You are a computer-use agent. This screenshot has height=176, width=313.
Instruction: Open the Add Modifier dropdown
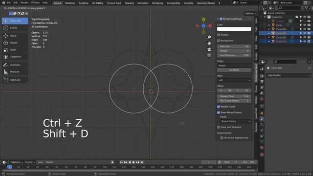(289, 75)
